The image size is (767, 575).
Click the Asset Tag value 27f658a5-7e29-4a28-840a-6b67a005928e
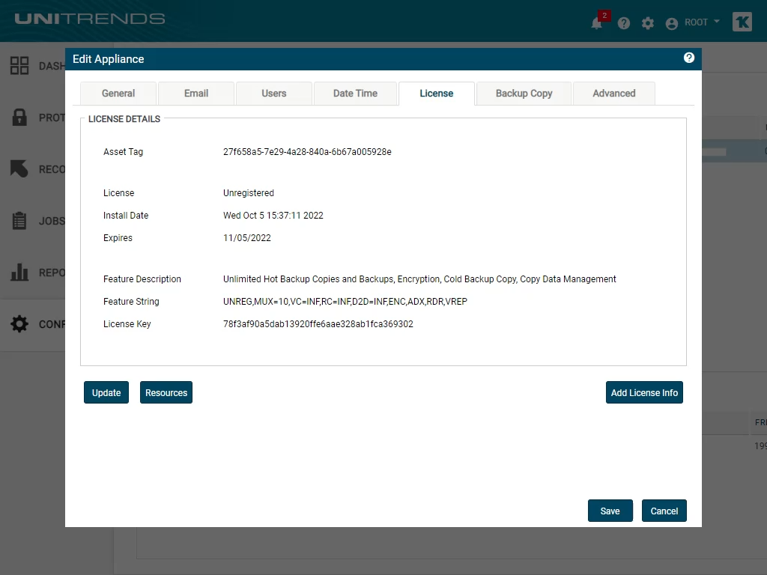pos(307,152)
